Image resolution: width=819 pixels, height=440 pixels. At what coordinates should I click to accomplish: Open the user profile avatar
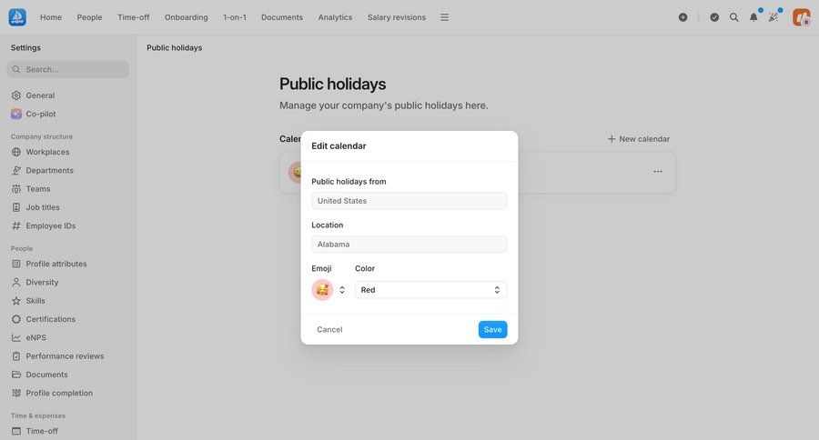click(801, 17)
